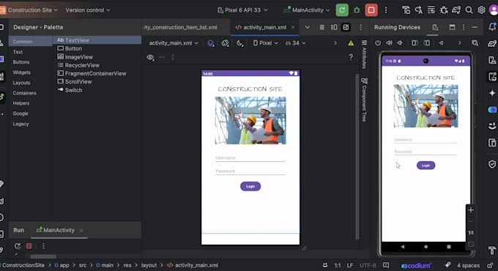Switch editor to Split view mode
Screen dimensions: 498x271
[x=334, y=27]
